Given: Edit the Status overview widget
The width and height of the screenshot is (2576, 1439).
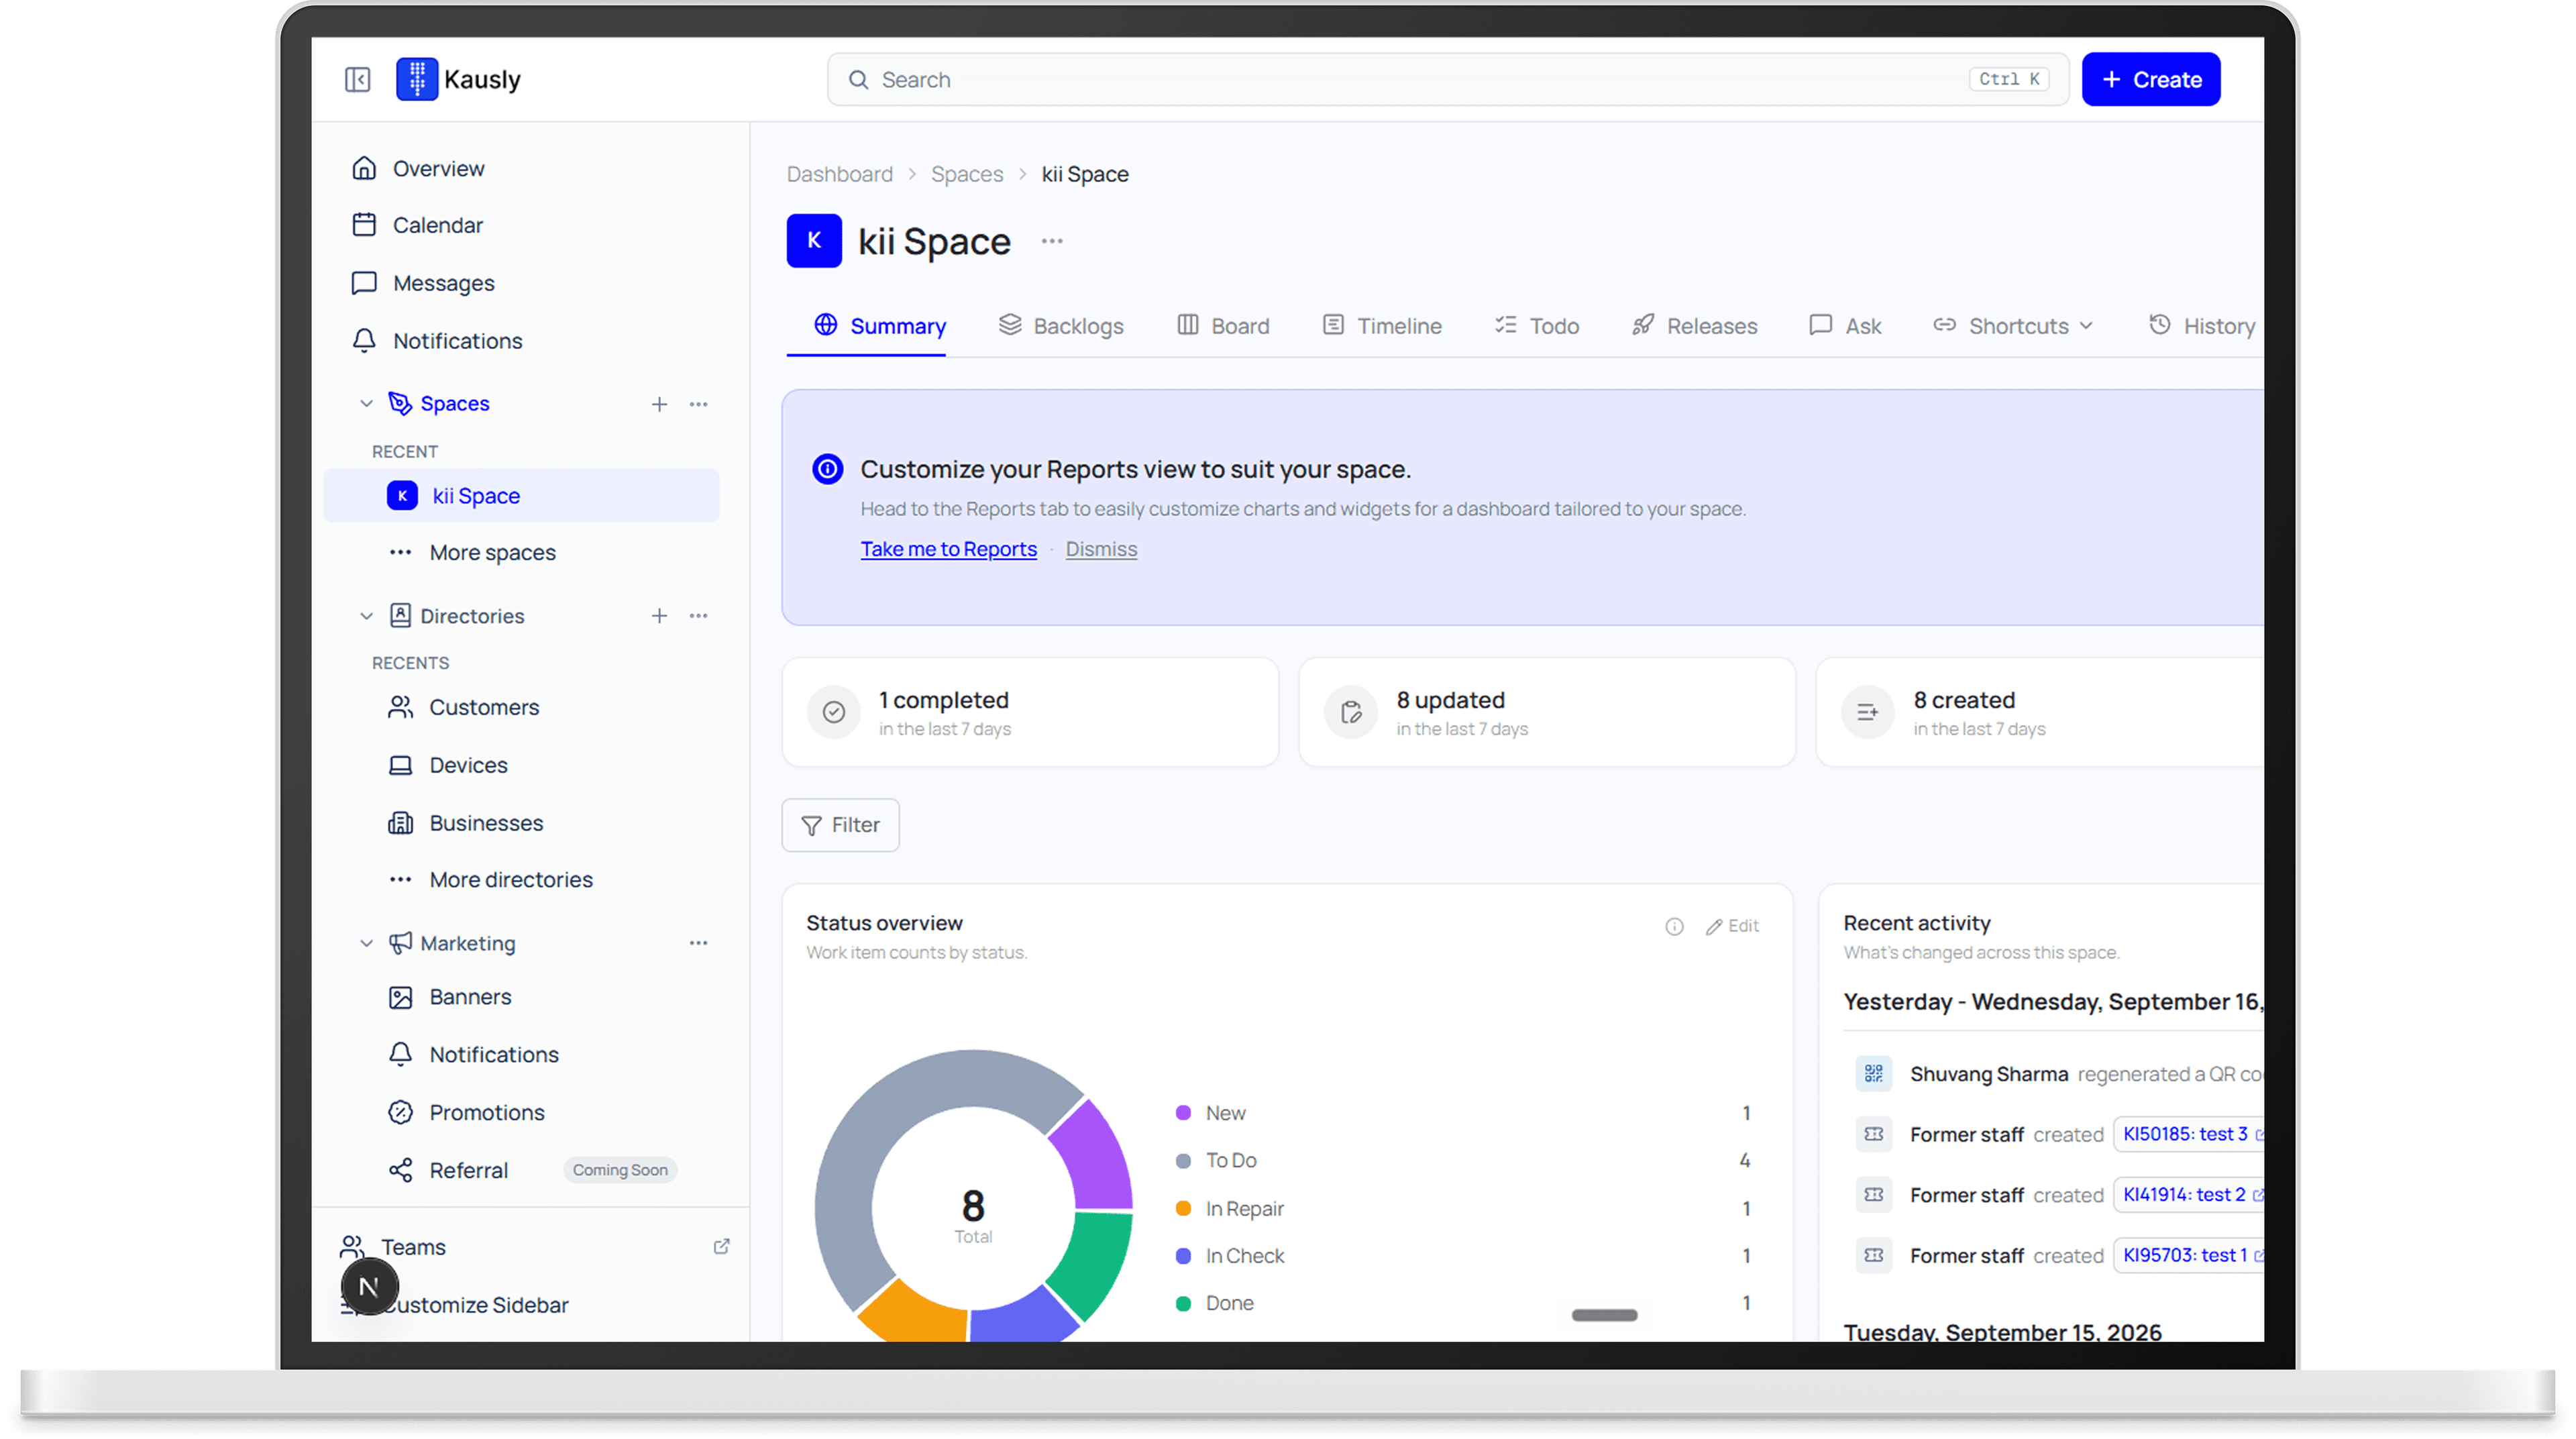Looking at the screenshot, I should tap(1732, 927).
